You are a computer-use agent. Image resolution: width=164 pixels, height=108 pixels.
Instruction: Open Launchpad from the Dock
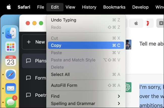click(11, 47)
